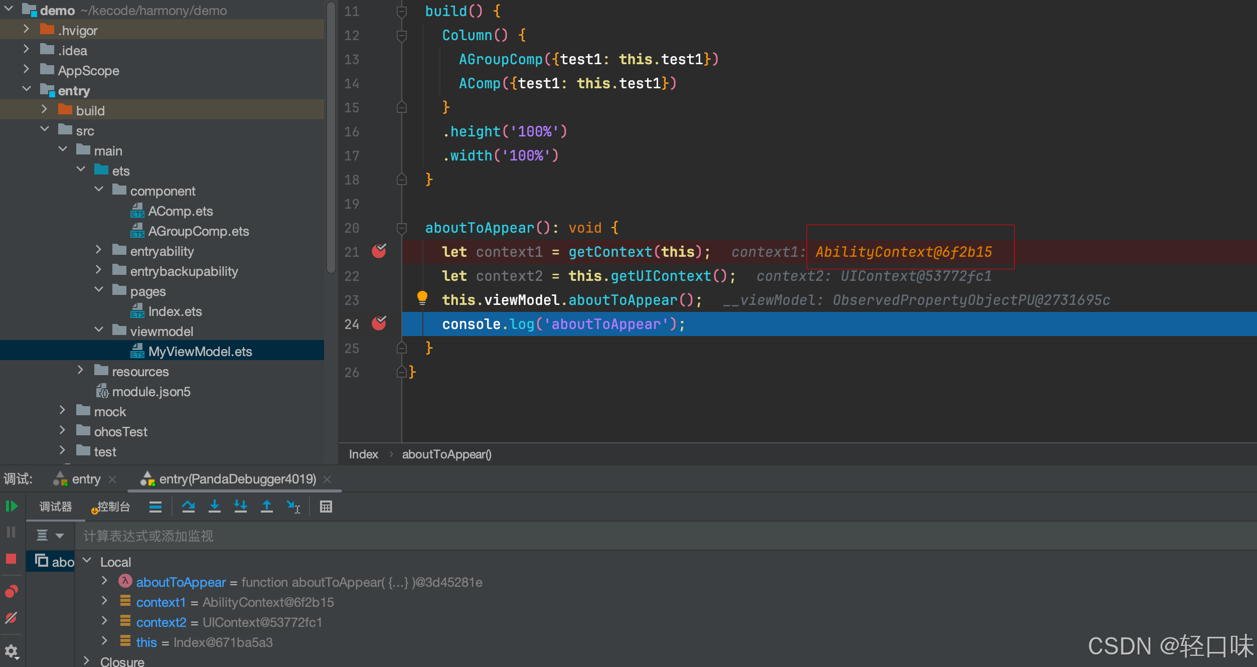Expand the context1 variable node

104,601
